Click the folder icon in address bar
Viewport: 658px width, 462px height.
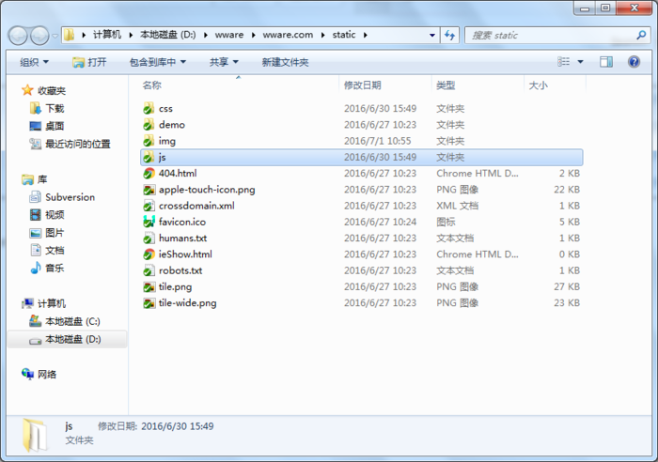70,36
